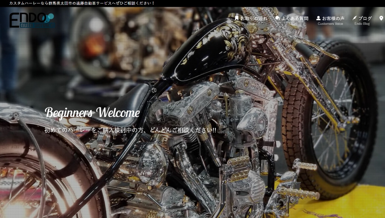Screen dimensions: 385x218
Task: Click the 初めてのハーレー consultation text line
Action: tap(130, 130)
